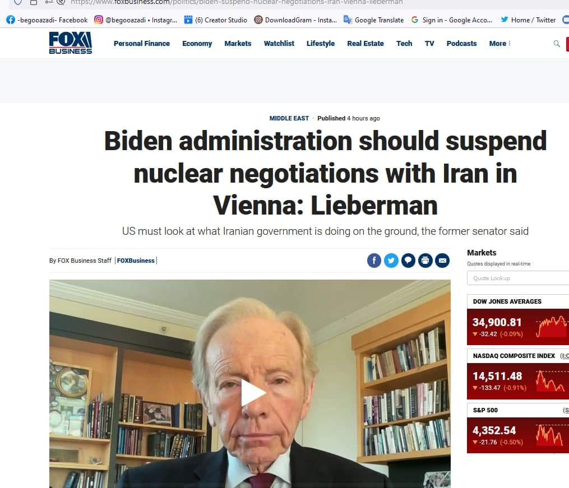The image size is (569, 488).
Task: Open the MIDDLE EAST category link
Action: [x=289, y=118]
